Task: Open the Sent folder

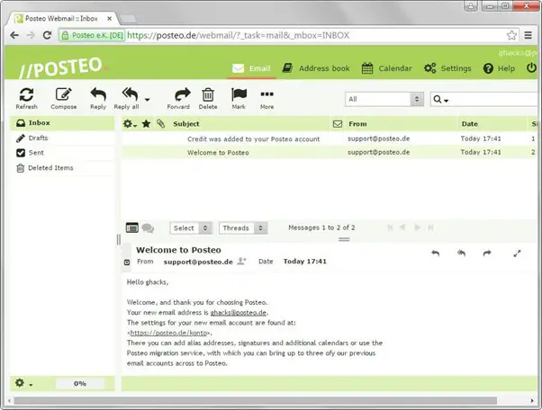Action: [62, 153]
